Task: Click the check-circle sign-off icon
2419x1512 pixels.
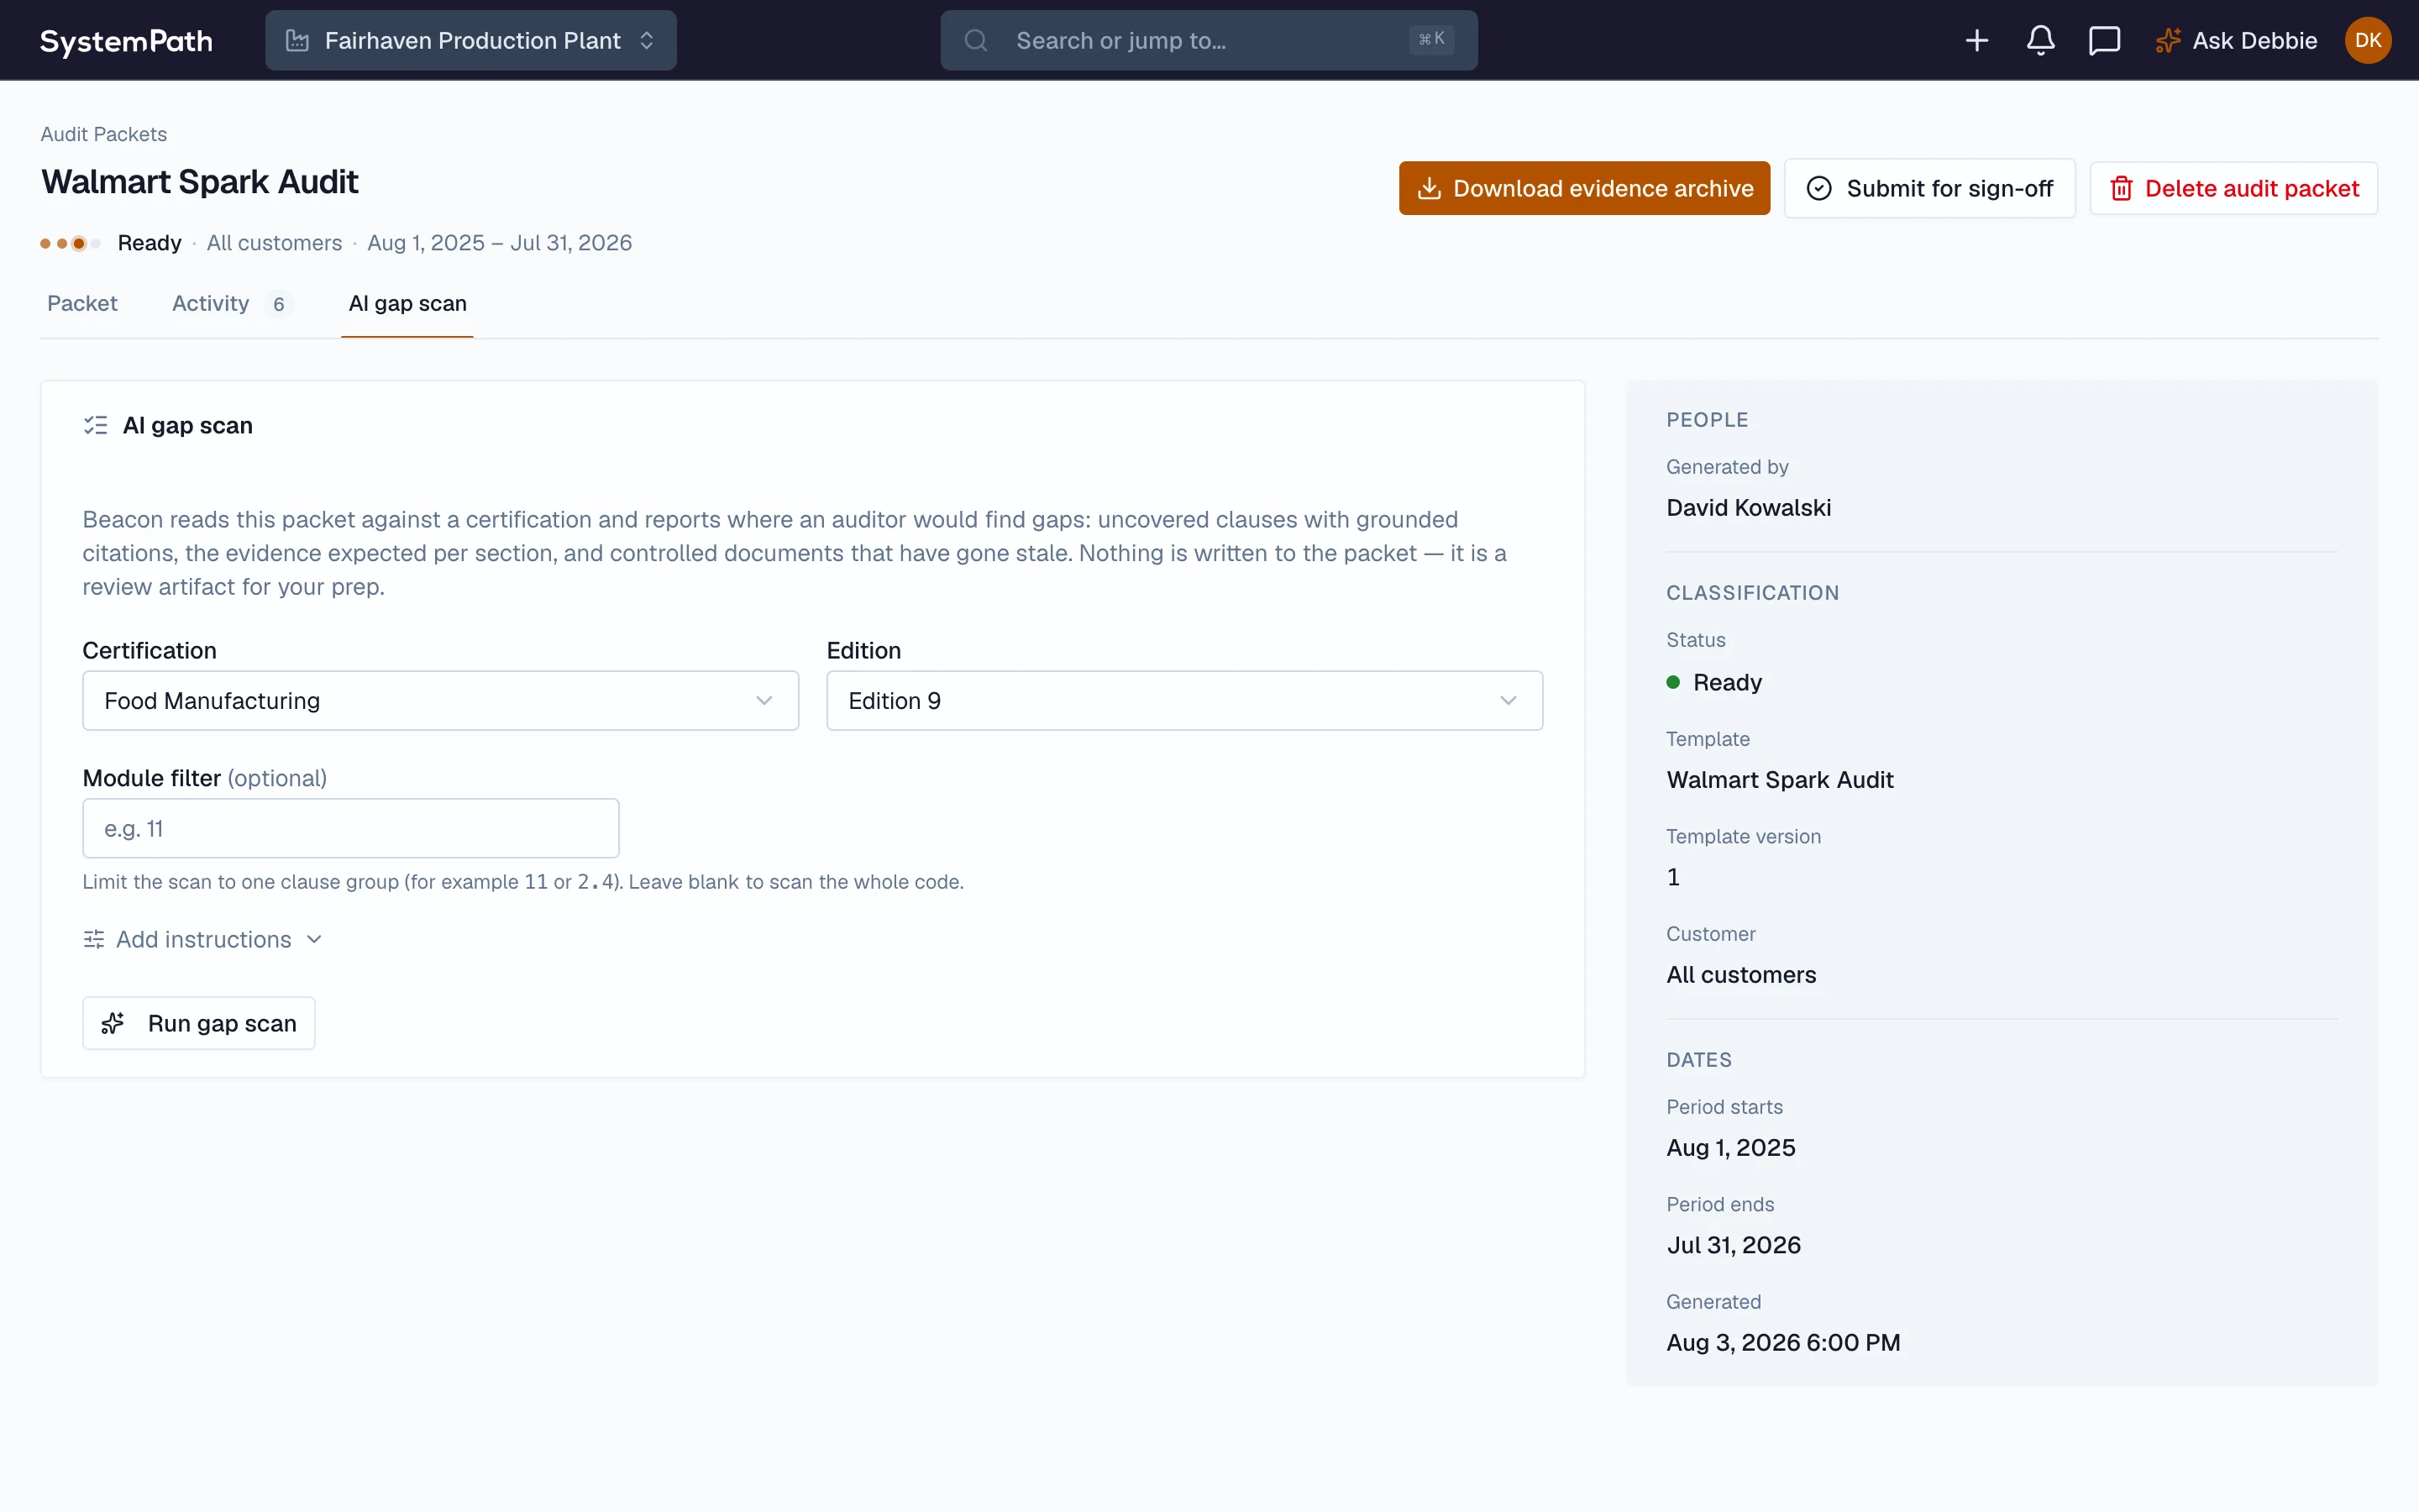Action: click(x=1819, y=188)
